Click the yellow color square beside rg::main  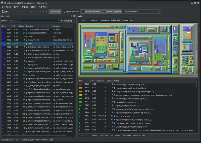pyautogui.click(x=26, y=61)
